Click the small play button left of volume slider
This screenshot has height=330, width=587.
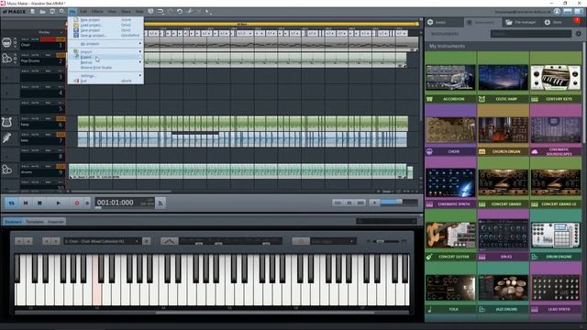point(374,203)
